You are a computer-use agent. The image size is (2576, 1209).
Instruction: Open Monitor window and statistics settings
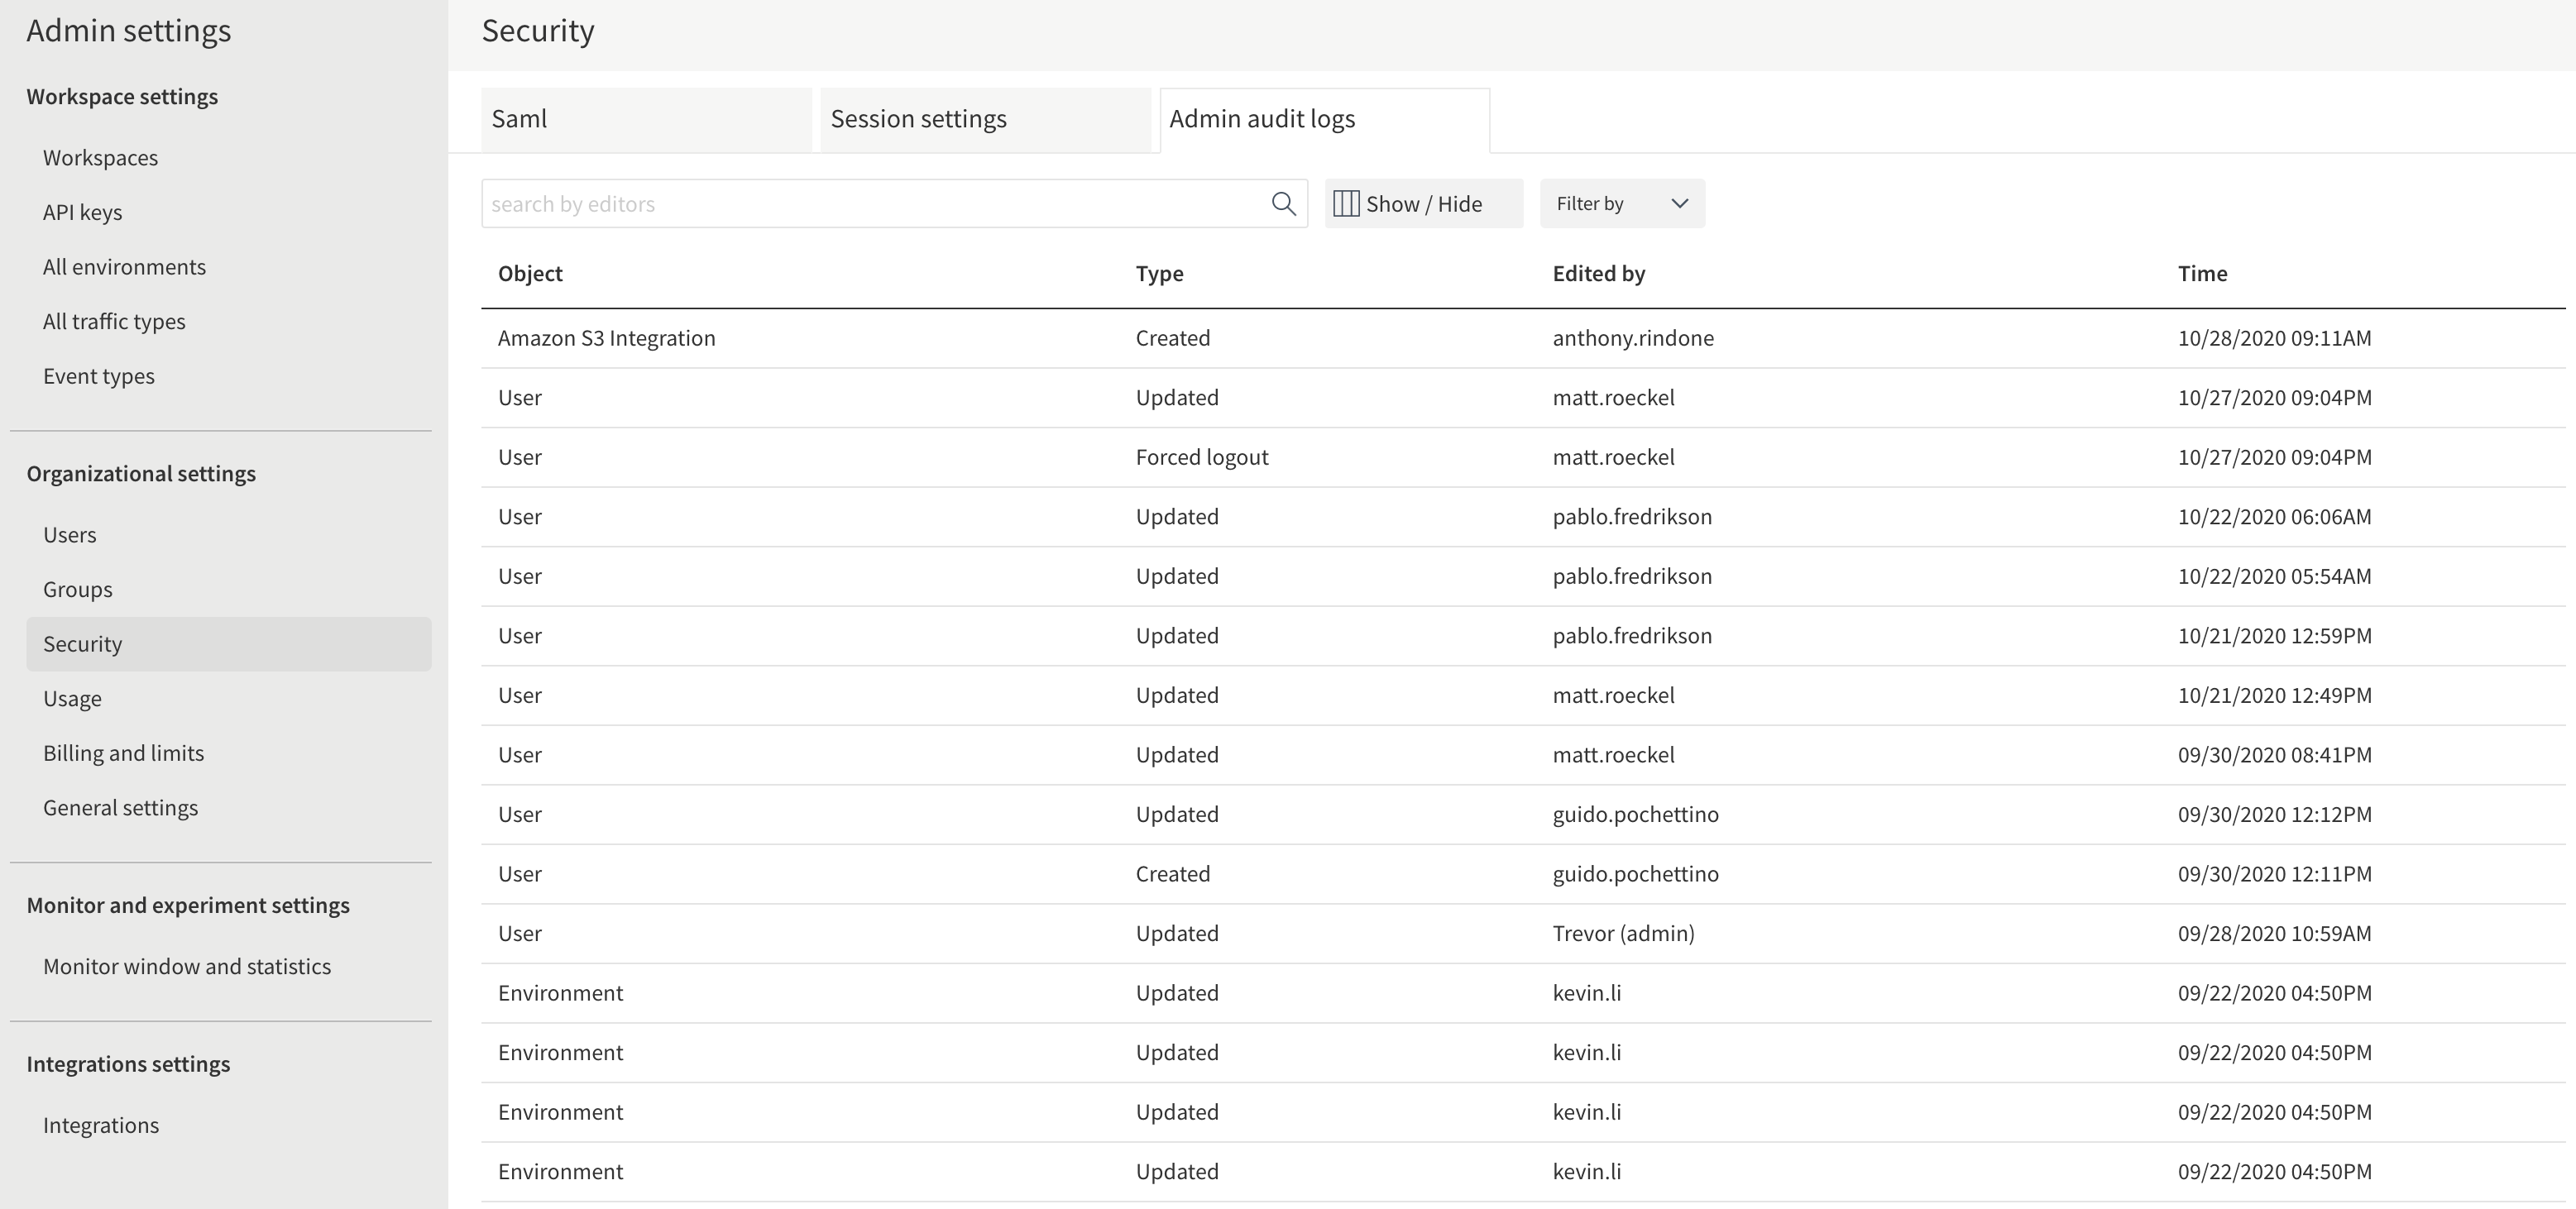click(x=185, y=966)
